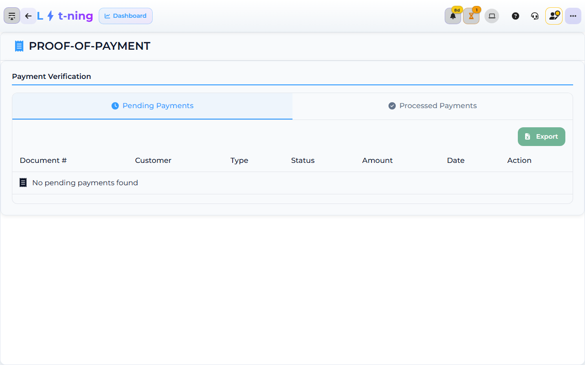Open the help question mark icon

pos(516,16)
